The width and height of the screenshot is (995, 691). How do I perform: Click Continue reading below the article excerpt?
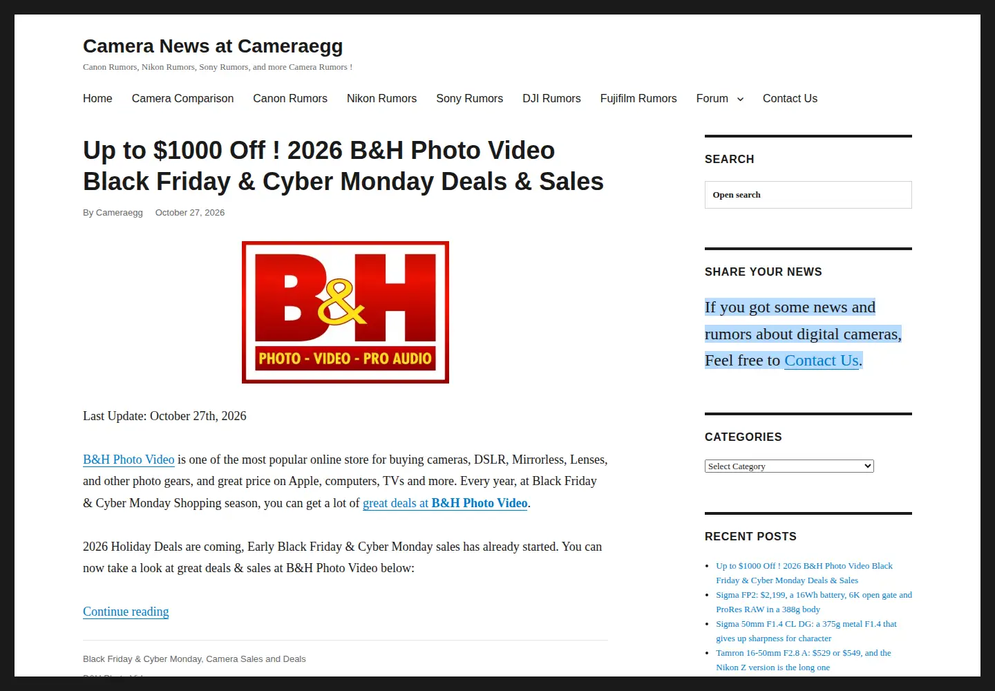click(126, 612)
